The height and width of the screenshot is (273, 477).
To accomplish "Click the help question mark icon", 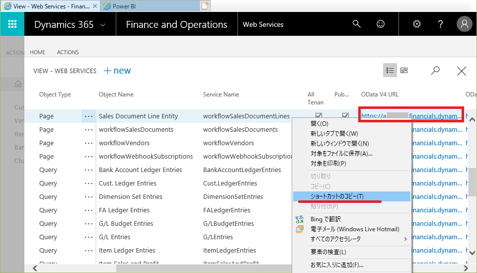I will coord(440,24).
